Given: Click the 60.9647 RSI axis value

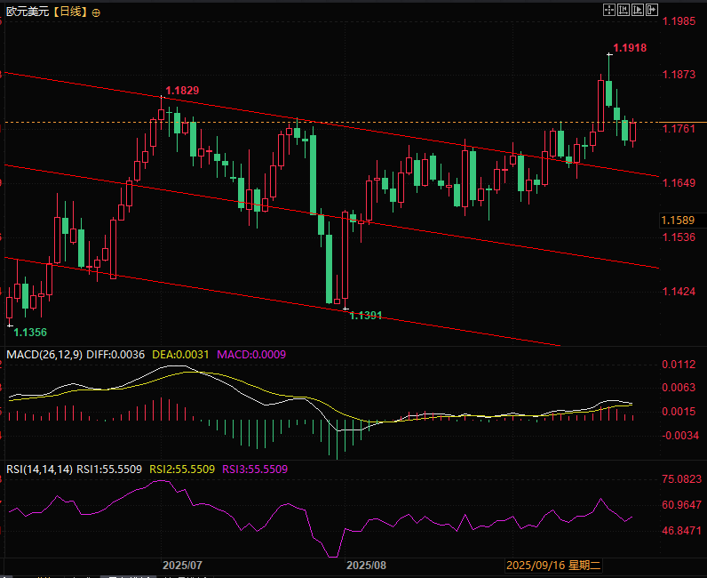Looking at the screenshot, I should point(682,505).
